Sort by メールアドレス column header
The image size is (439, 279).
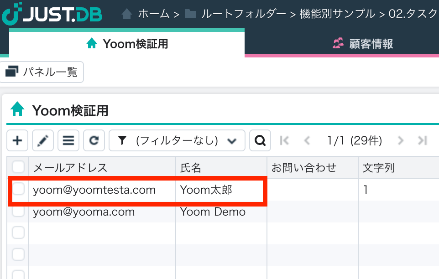pyautogui.click(x=102, y=168)
